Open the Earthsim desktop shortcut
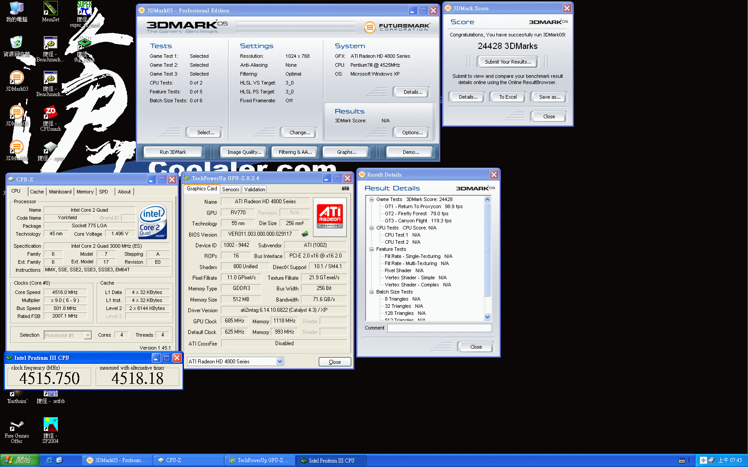The height and width of the screenshot is (467, 748). [x=17, y=398]
